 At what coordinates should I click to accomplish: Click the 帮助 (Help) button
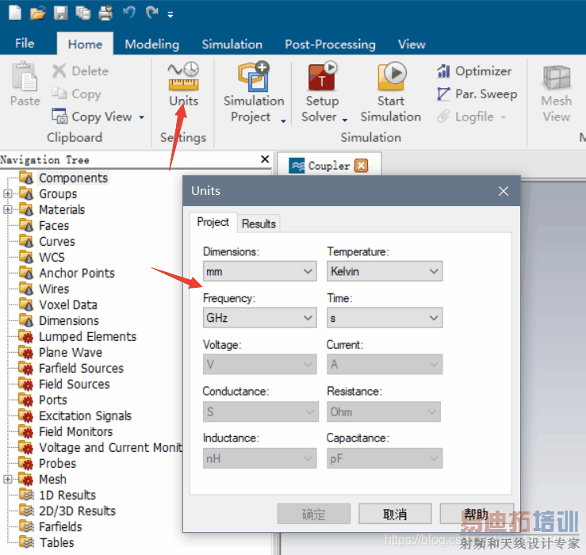pos(476,514)
